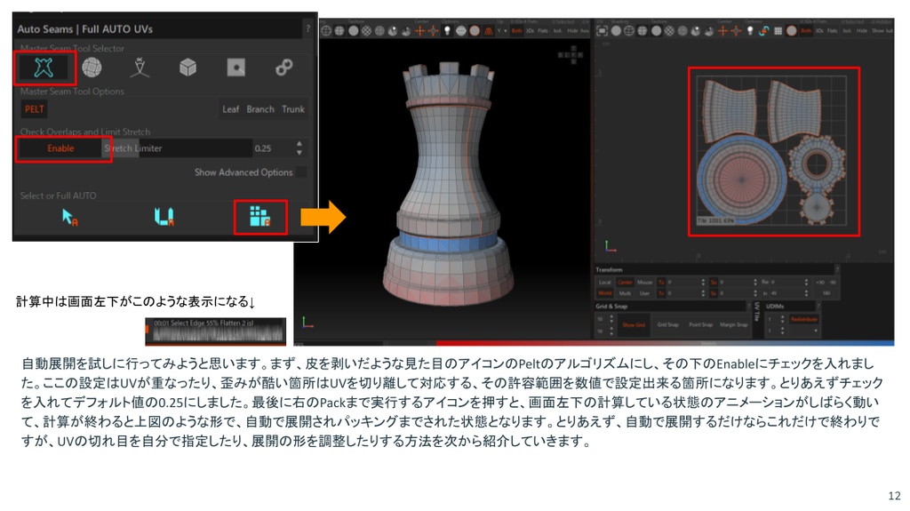Select the Box seam tool icon

(188, 68)
